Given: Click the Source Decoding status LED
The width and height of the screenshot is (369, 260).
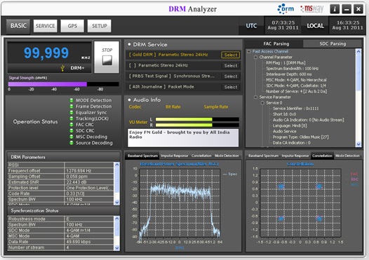Looking at the screenshot, I should [72, 143].
